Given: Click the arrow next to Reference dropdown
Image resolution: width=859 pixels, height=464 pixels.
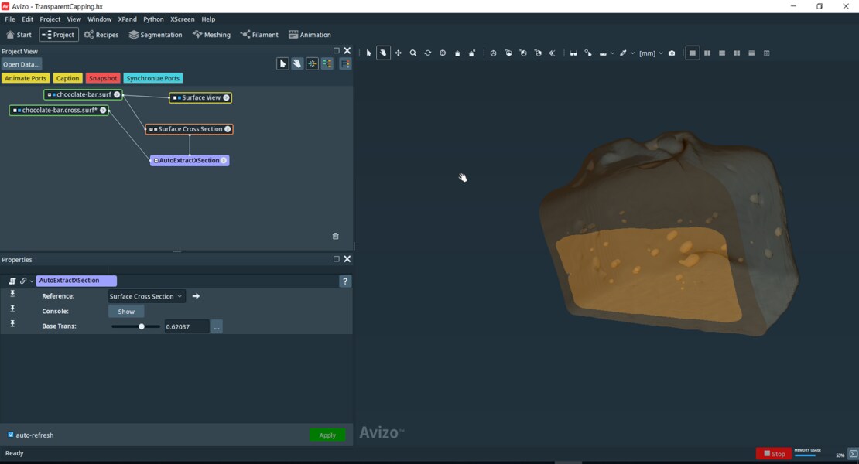Looking at the screenshot, I should pyautogui.click(x=196, y=296).
